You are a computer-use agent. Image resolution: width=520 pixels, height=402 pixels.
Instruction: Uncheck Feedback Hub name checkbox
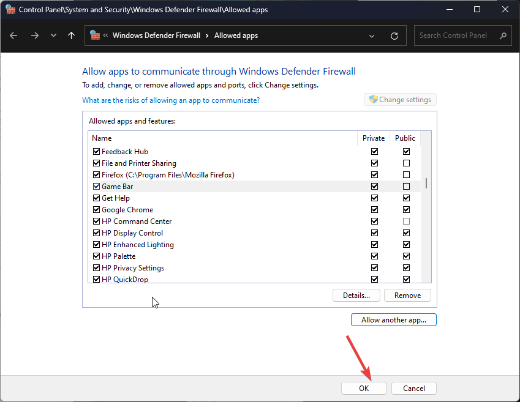96,152
